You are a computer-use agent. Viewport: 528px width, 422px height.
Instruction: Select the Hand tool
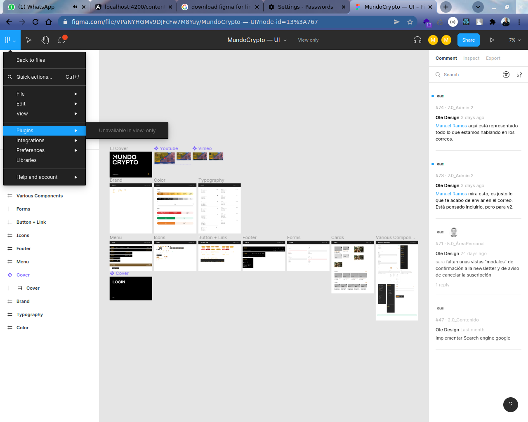(x=45, y=40)
